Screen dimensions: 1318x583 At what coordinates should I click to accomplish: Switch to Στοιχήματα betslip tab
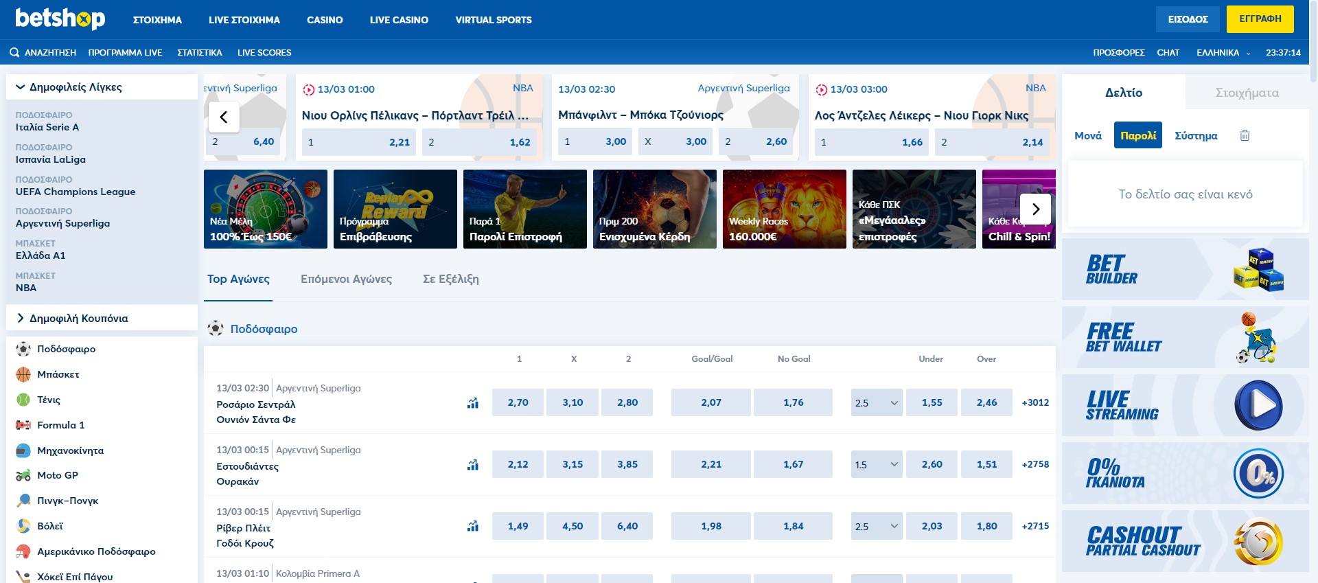[x=1247, y=93]
